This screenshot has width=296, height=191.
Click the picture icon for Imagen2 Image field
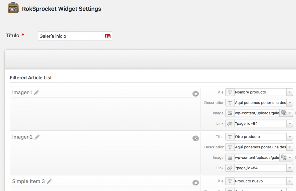click(230, 157)
